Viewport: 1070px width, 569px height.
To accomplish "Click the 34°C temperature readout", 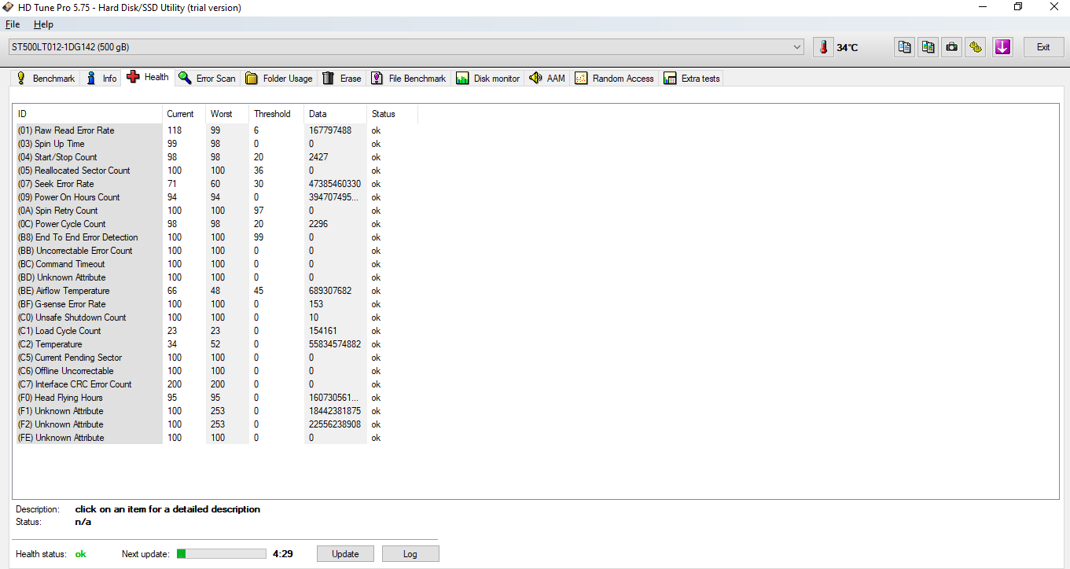I will pyautogui.click(x=848, y=48).
